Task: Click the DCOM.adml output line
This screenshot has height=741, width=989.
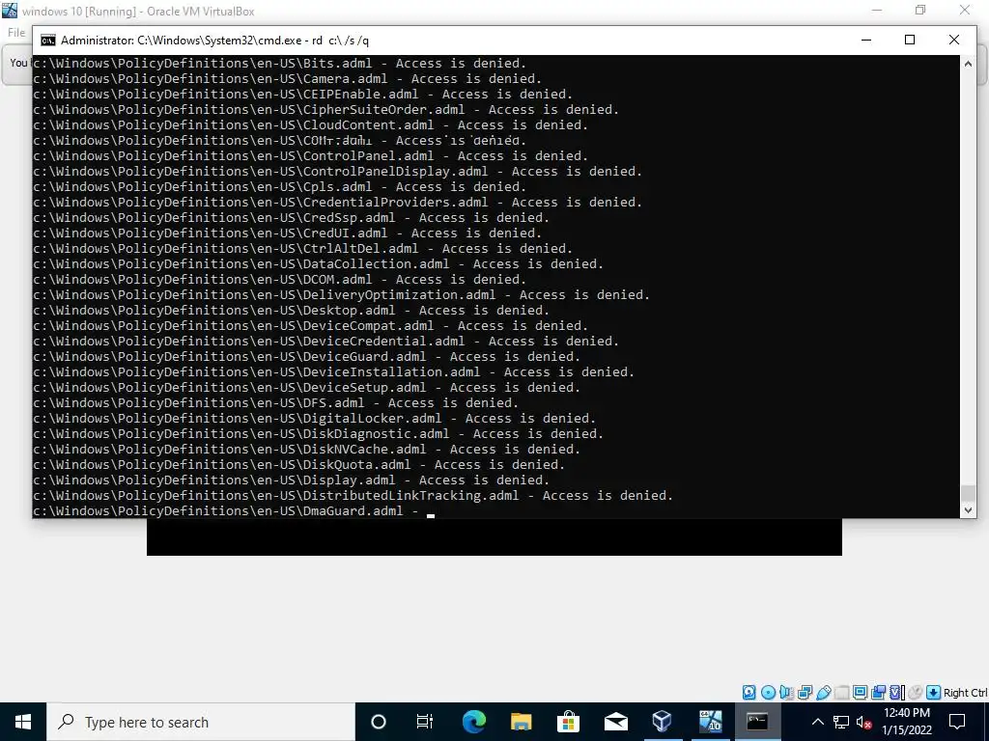Action: tap(279, 279)
